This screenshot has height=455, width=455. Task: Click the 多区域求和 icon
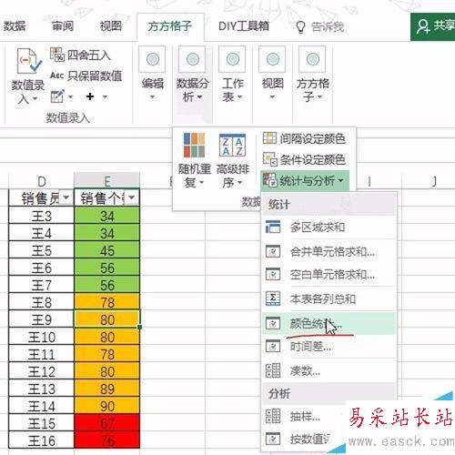click(273, 227)
